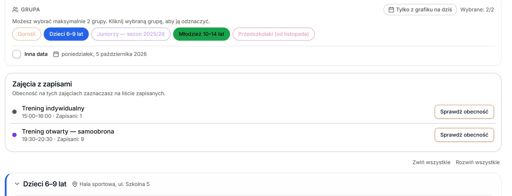Click Zwiń wszystkie to collapse all
The height and width of the screenshot is (196, 512).
pyautogui.click(x=431, y=162)
